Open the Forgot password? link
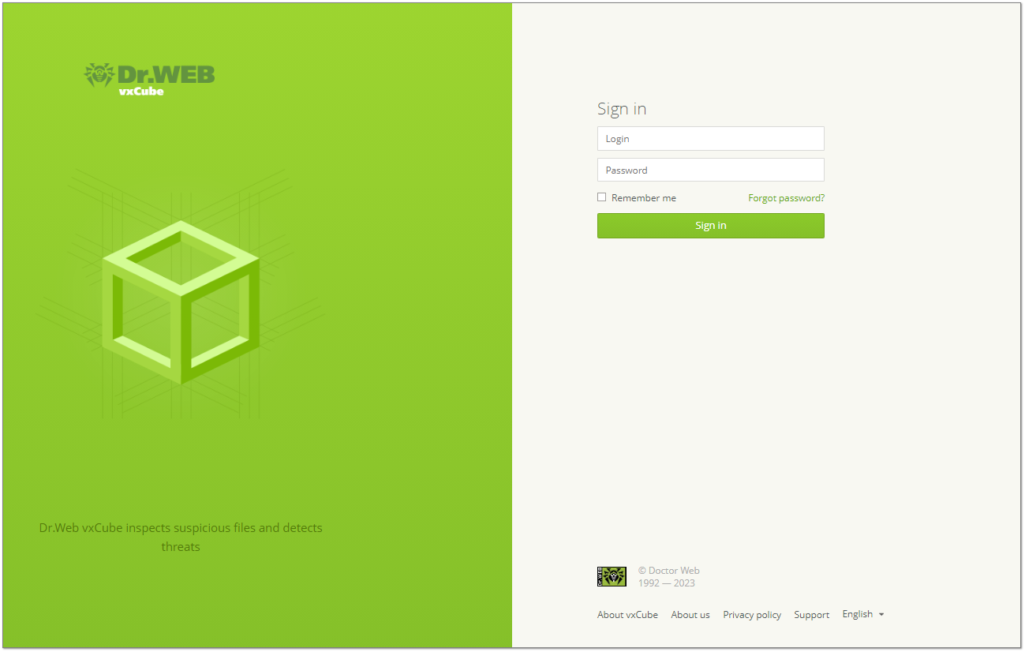Viewport: 1025px width, 652px height. coord(786,198)
